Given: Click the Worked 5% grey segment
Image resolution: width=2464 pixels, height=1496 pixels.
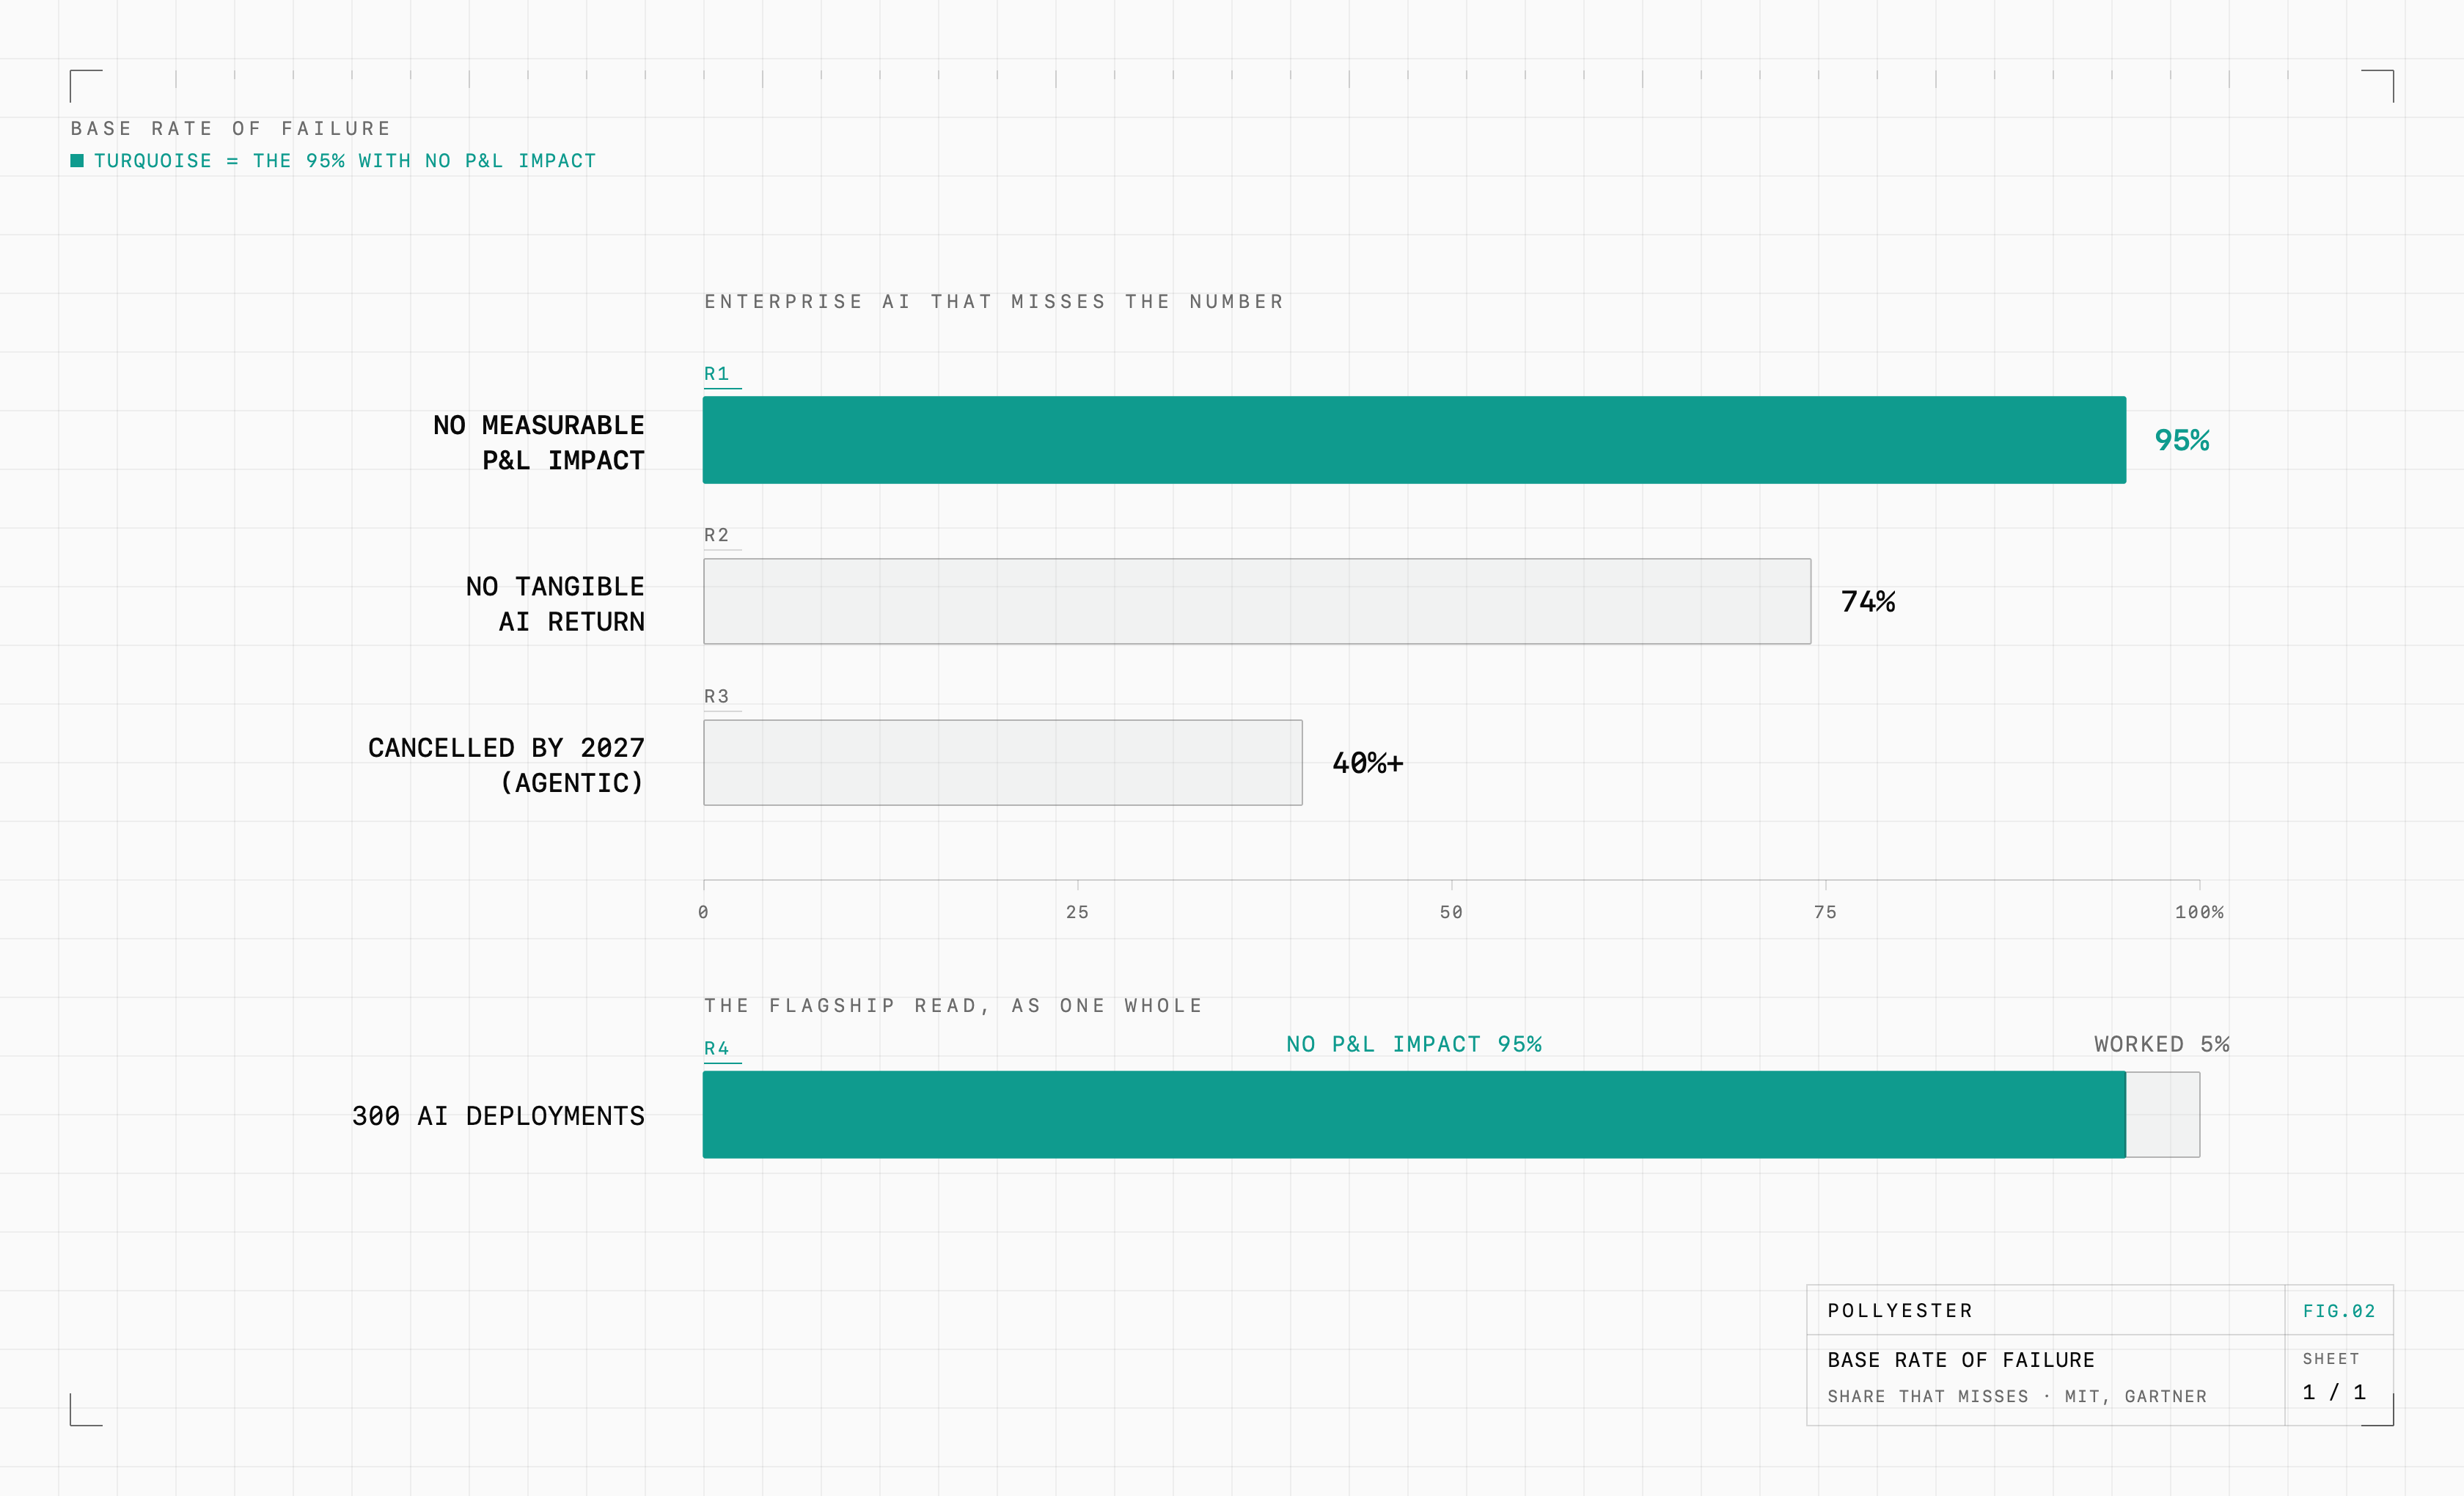Looking at the screenshot, I should pos(2163,1115).
